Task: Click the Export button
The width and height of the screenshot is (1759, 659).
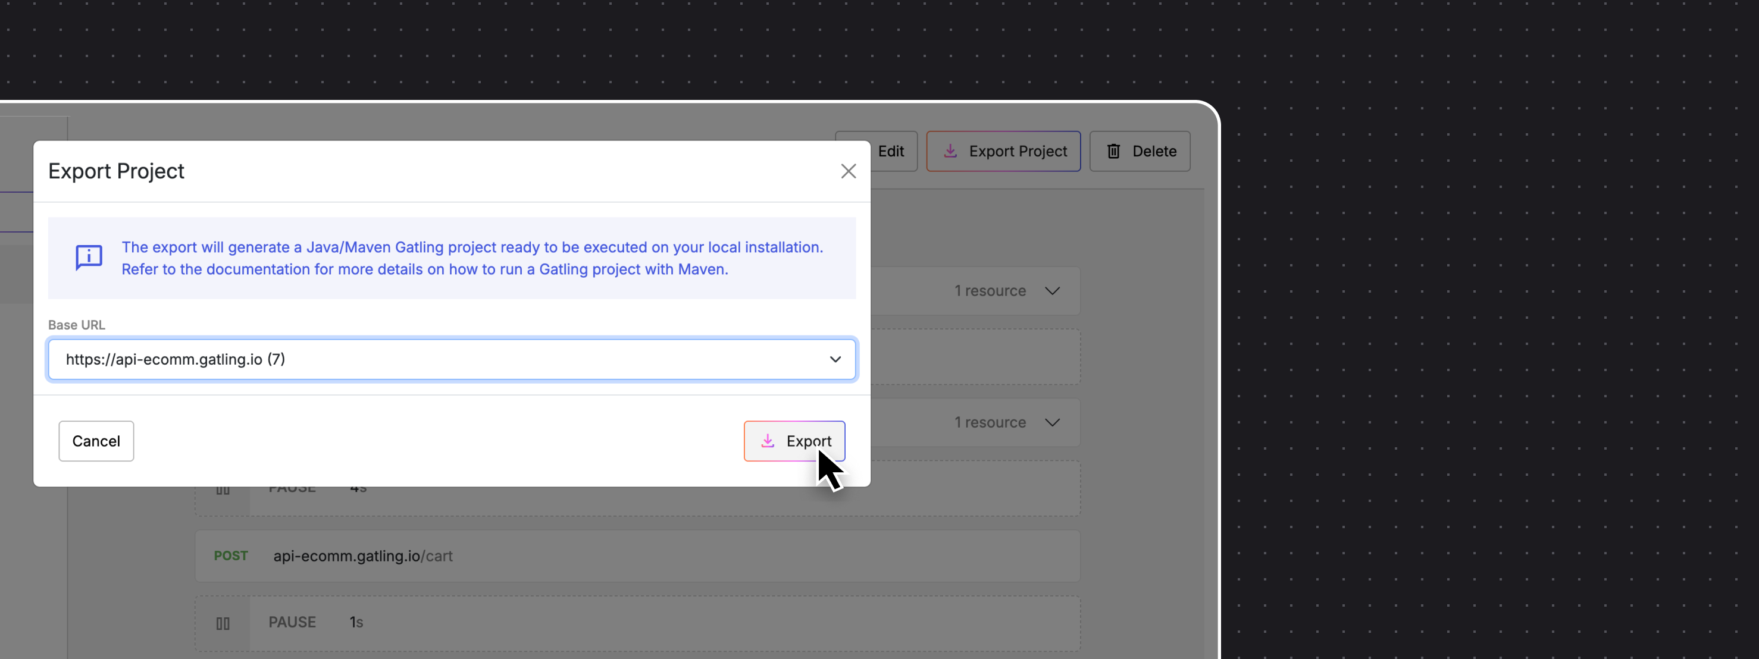Action: [x=794, y=441]
